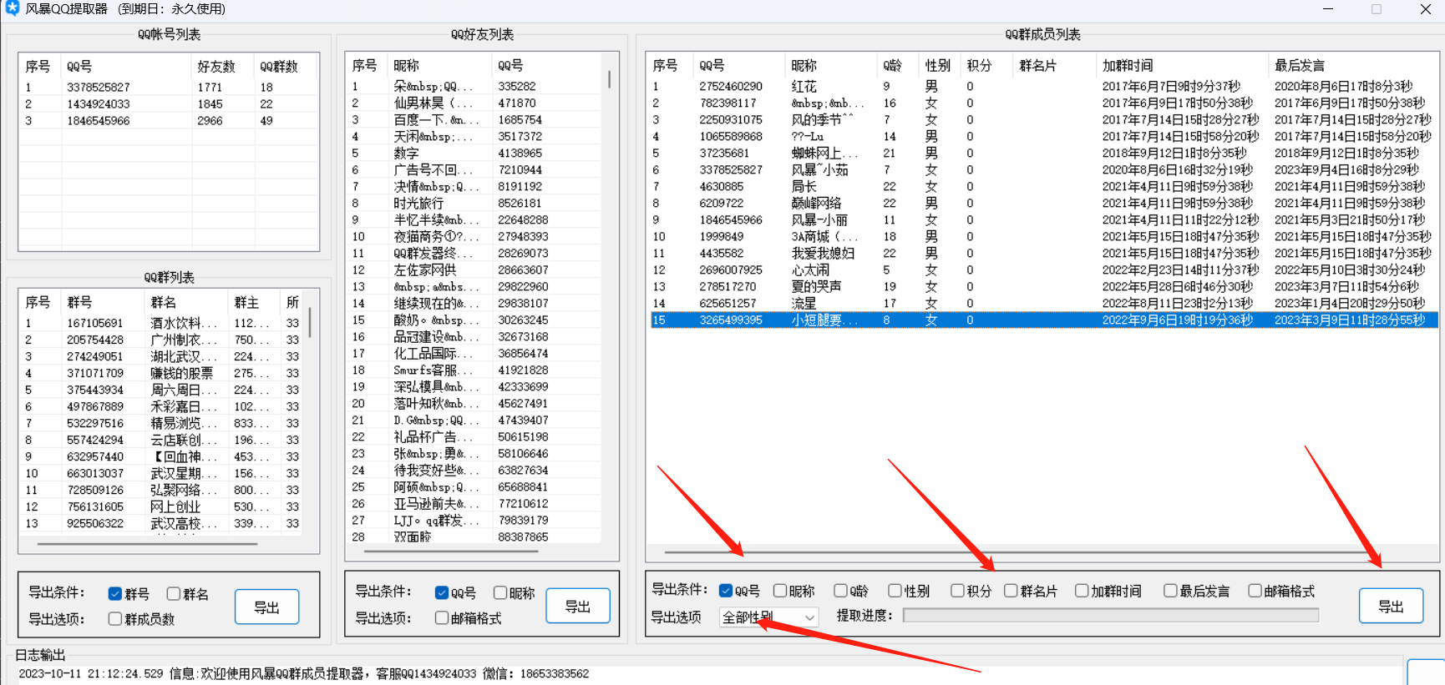Select account row 1846545966

pyautogui.click(x=169, y=120)
